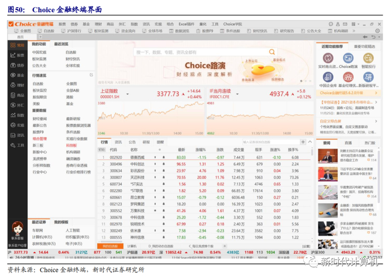Click the back arrow navigation icon
391x279 pixels.
[x=365, y=37]
